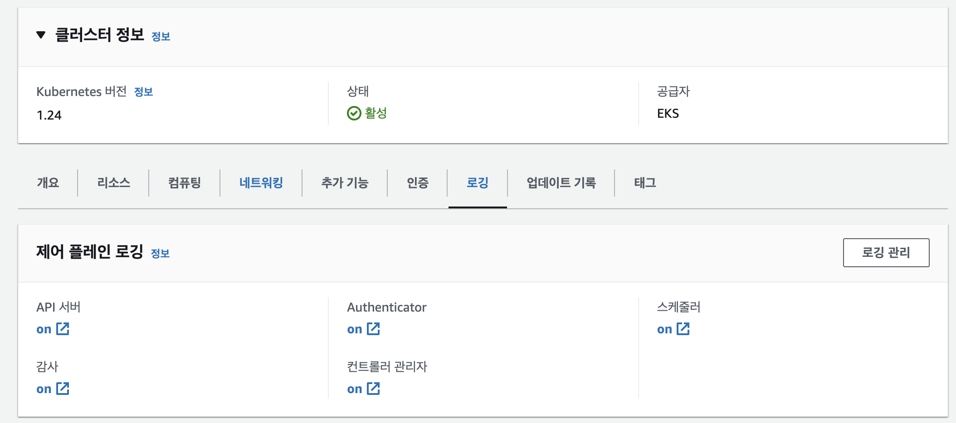Image resolution: width=956 pixels, height=423 pixels.
Task: Open the 컴퓨팅 tab
Action: 185,183
